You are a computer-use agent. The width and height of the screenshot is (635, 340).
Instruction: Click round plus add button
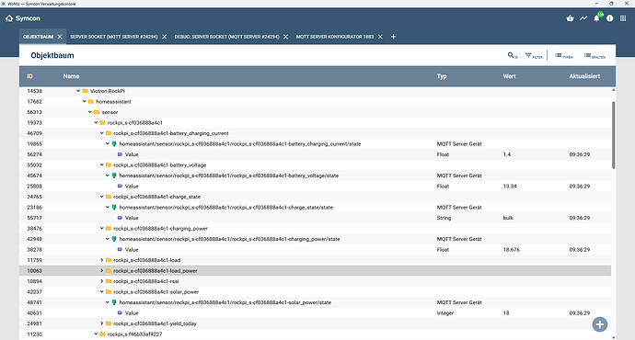600,324
